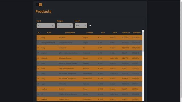
Task: Click the productName column header
Action: [x=70, y=33]
